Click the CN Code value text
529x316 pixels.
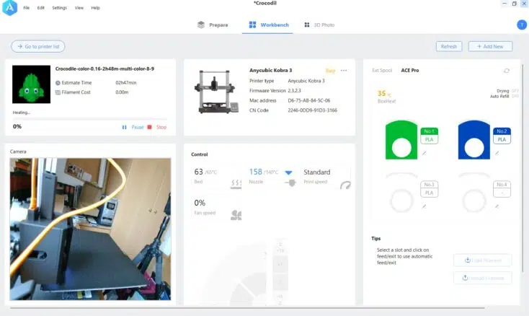(312, 110)
